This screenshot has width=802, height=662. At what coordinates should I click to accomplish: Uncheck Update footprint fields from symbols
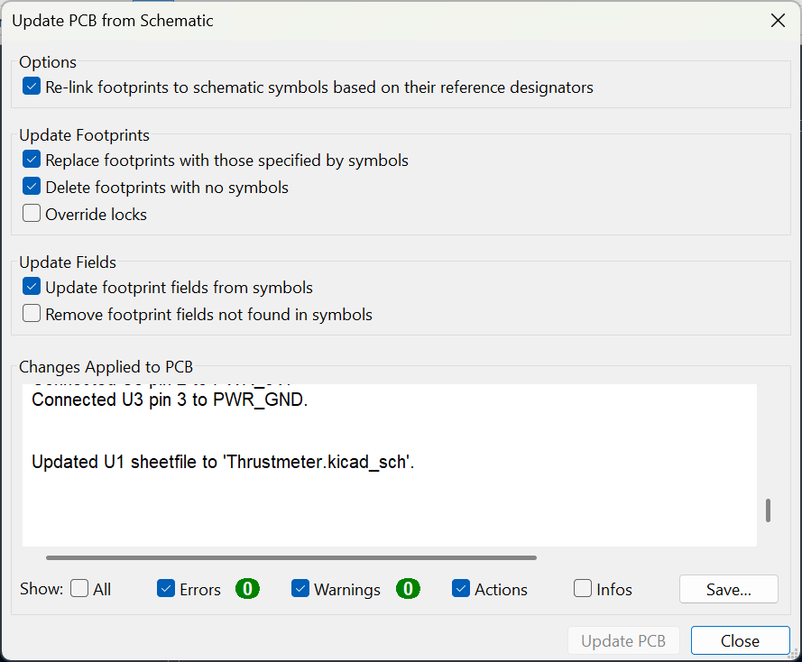pyautogui.click(x=32, y=288)
